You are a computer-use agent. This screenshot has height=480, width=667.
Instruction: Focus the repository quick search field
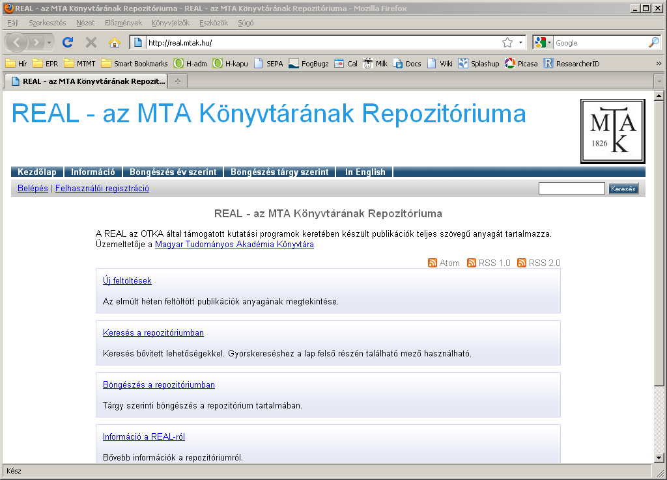[x=571, y=189]
